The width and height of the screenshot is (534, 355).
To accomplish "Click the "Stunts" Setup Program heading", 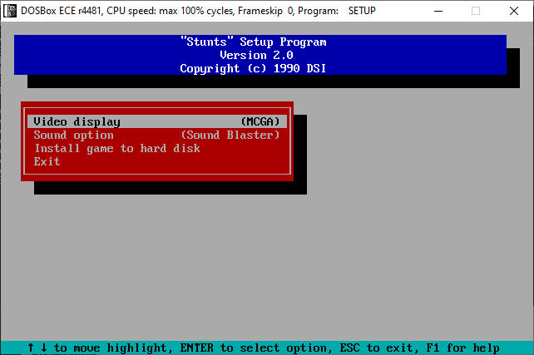I will tap(254, 42).
